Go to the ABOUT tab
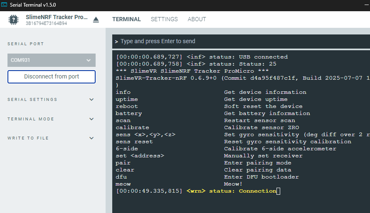370x213 pixels. (x=197, y=20)
